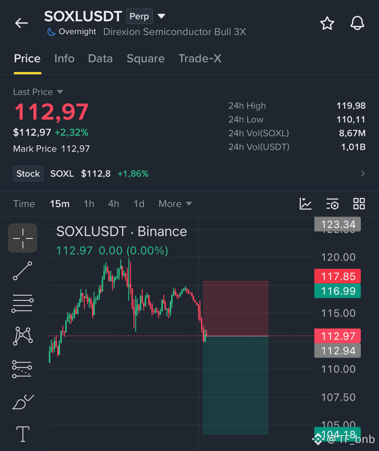Switch to the Info tab
Viewport: 379px width, 451px height.
click(64, 58)
